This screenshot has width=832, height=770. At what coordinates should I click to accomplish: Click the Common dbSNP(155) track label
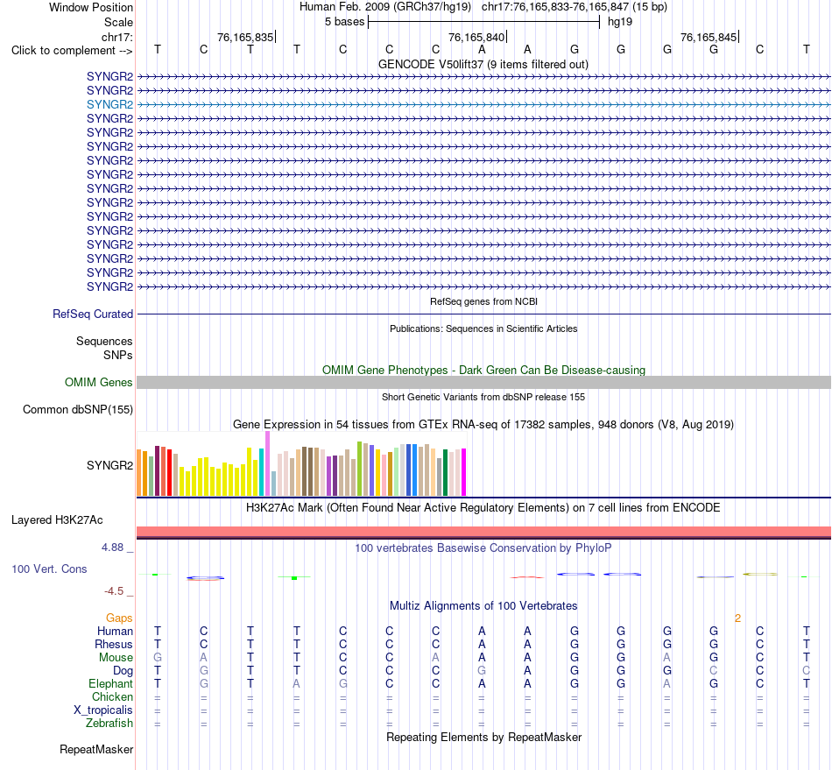(78, 410)
